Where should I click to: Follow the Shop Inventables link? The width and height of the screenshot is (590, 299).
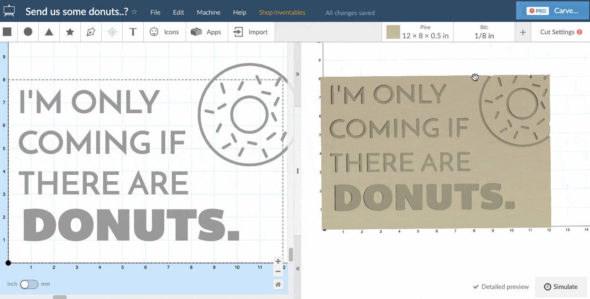click(x=282, y=12)
